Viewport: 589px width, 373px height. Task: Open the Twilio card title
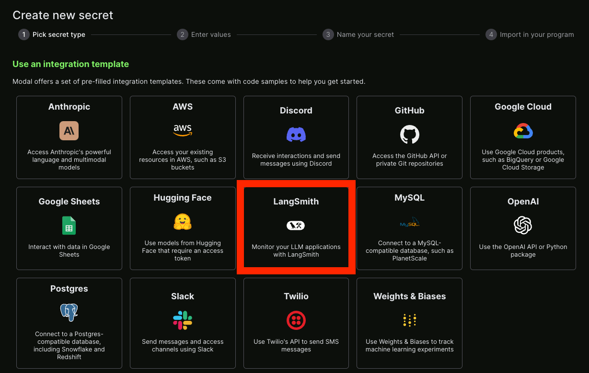click(296, 296)
